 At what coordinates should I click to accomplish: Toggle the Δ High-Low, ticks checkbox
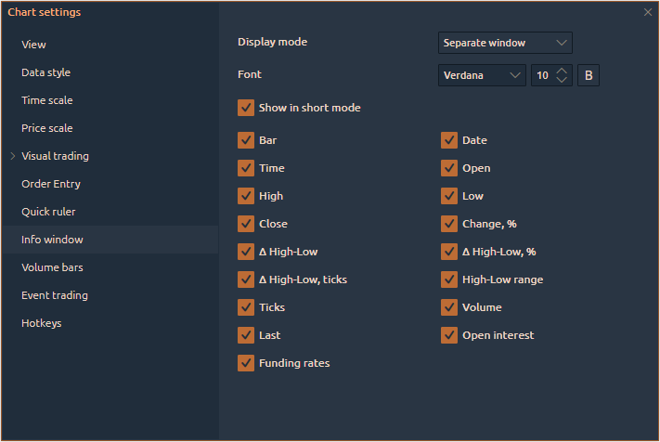coord(246,279)
